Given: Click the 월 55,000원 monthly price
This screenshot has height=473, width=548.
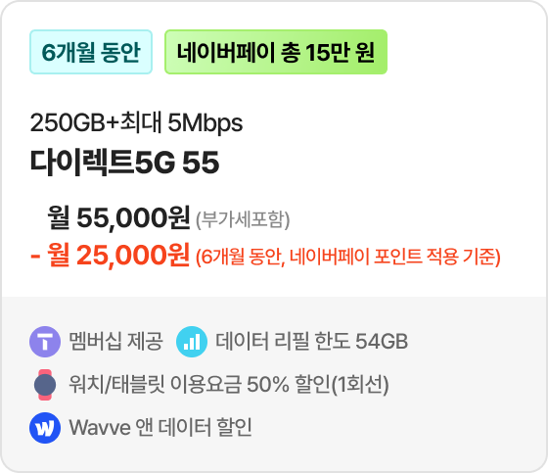Looking at the screenshot, I should (x=118, y=218).
